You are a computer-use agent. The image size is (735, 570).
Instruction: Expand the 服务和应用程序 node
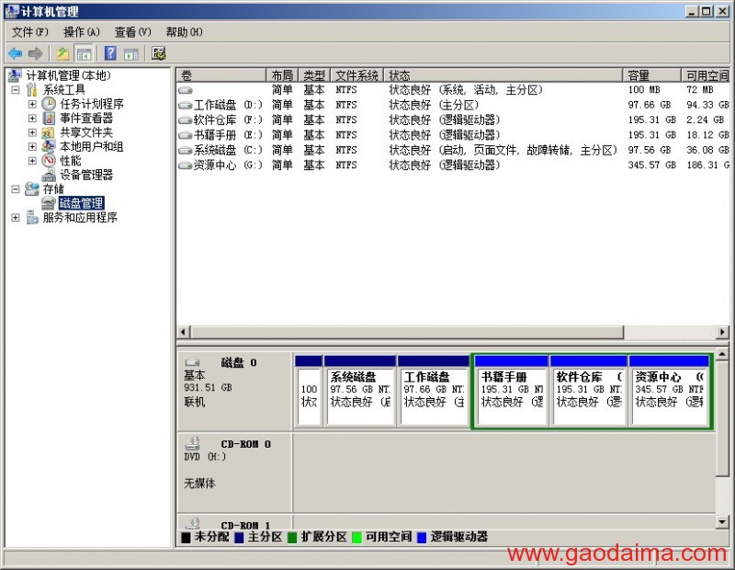[16, 218]
